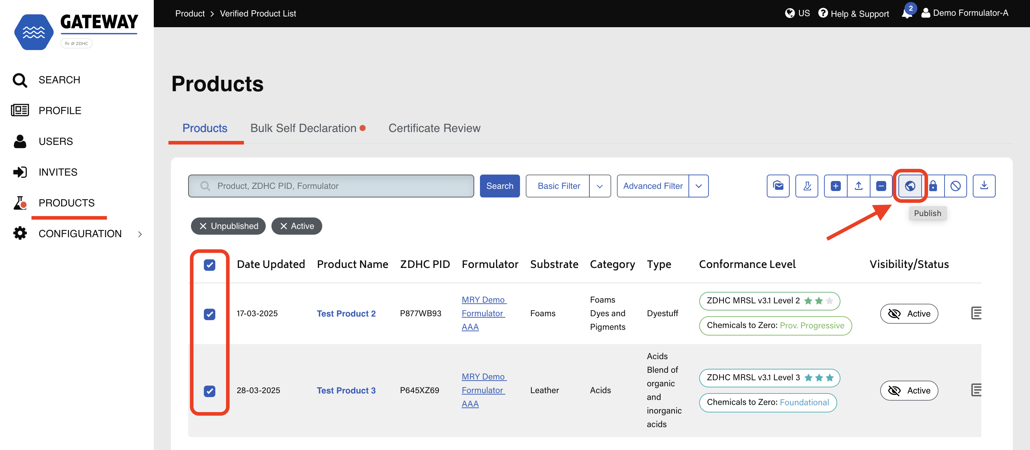This screenshot has height=450, width=1030.
Task: Click the flask with checkmark icon
Action: 807,186
